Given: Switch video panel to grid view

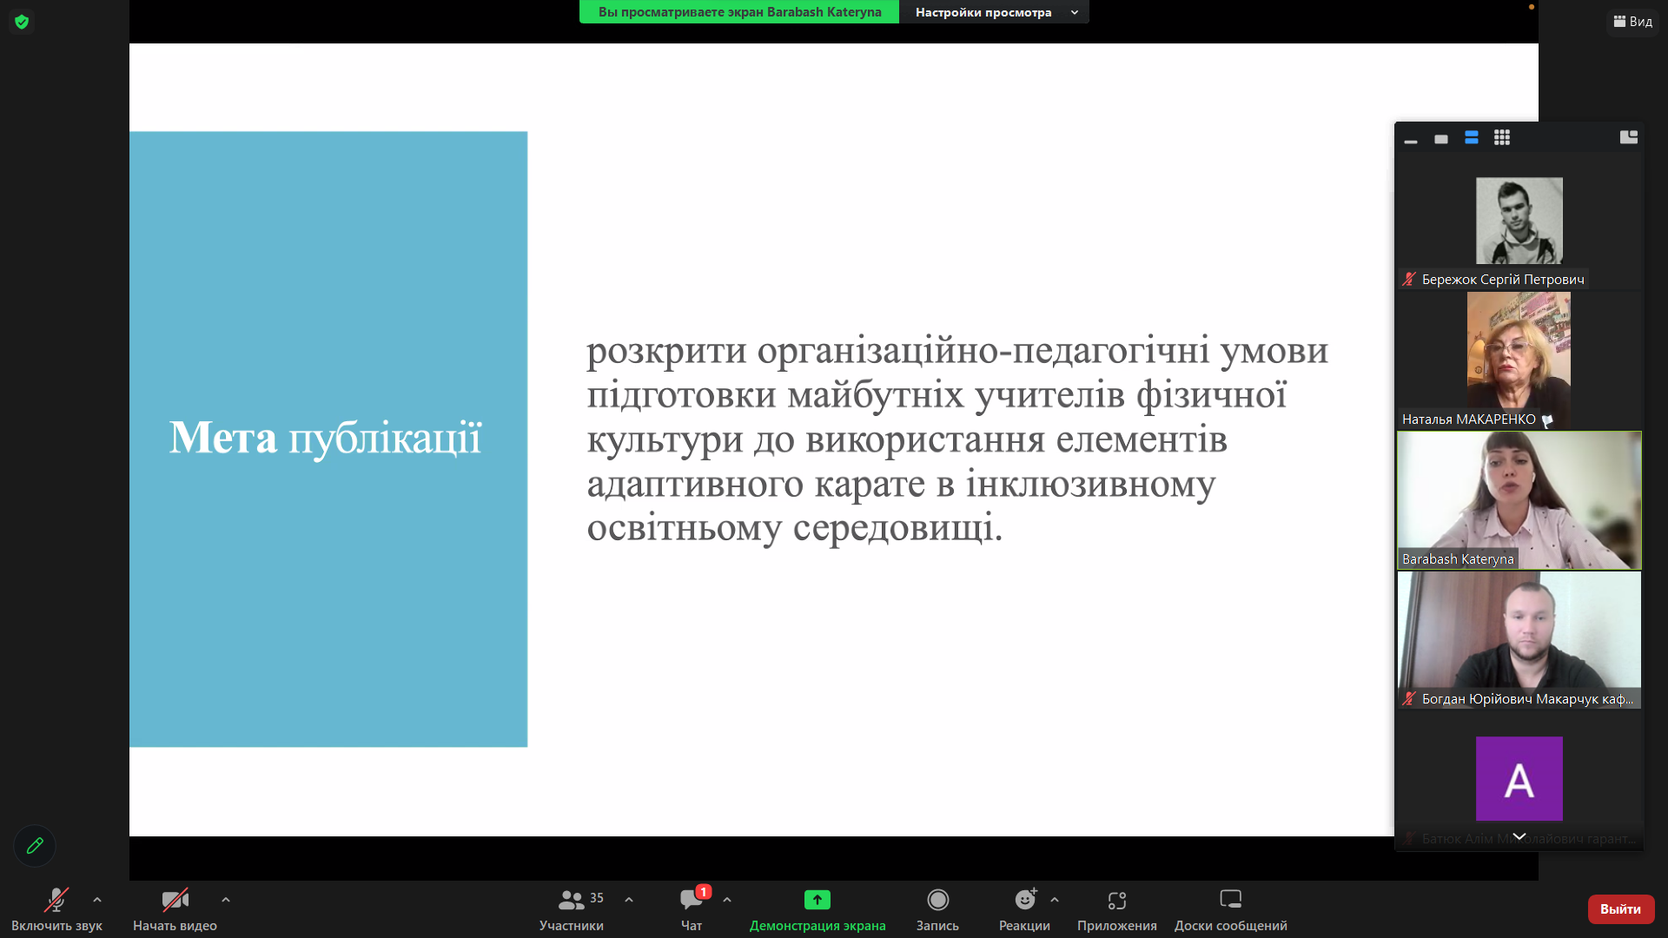Looking at the screenshot, I should tap(1502, 138).
